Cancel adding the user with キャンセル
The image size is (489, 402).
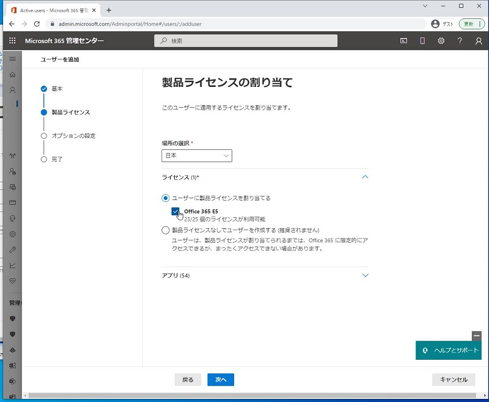pos(454,379)
